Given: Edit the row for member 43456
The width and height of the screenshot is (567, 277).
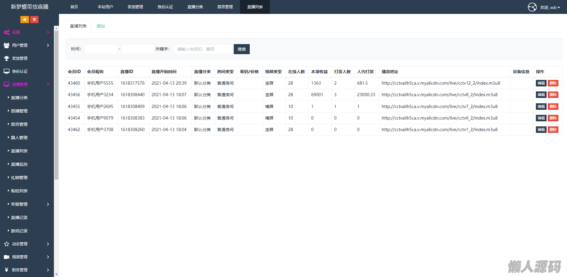Looking at the screenshot, I should [x=541, y=95].
